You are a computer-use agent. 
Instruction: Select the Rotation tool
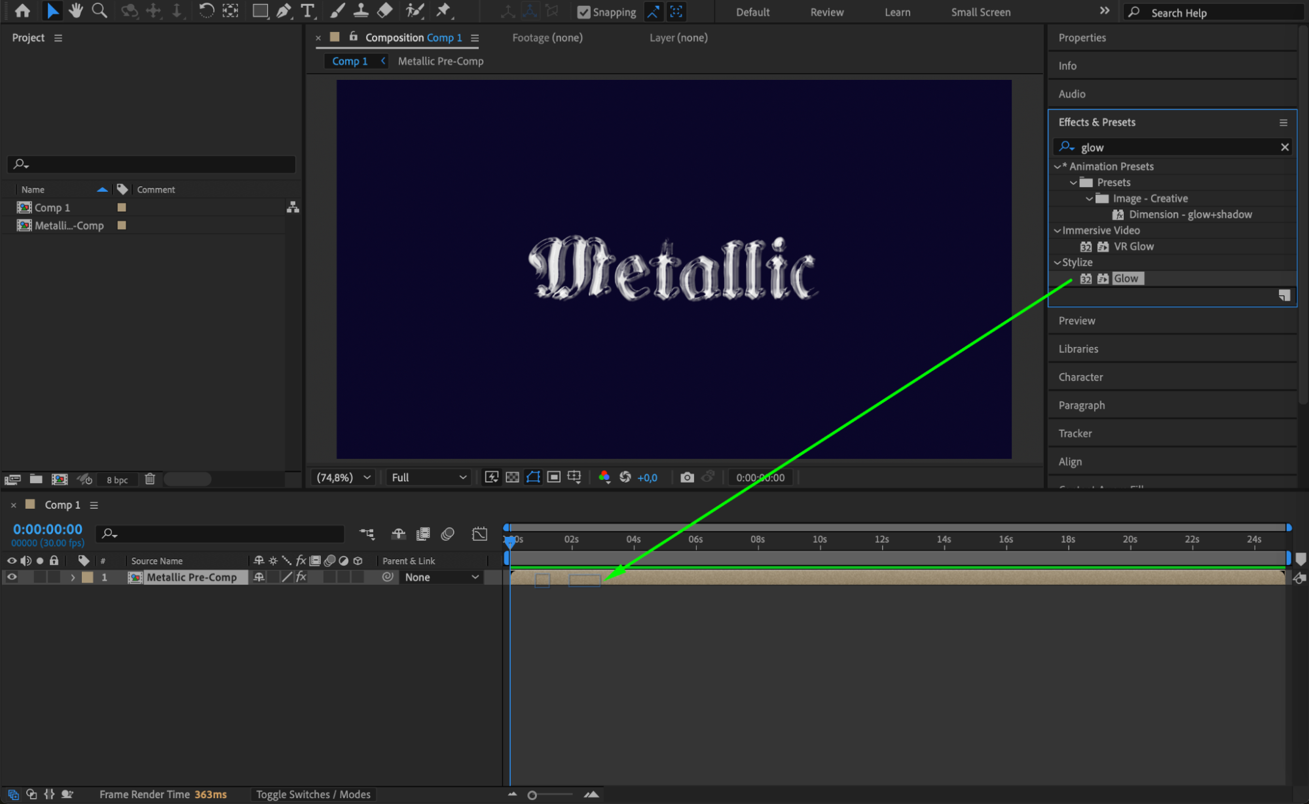pyautogui.click(x=206, y=10)
